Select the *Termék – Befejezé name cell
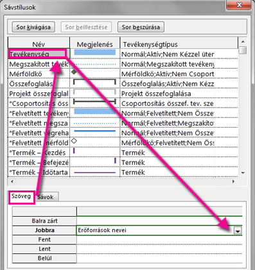Viewport: 255px width, 270px height. point(39,162)
